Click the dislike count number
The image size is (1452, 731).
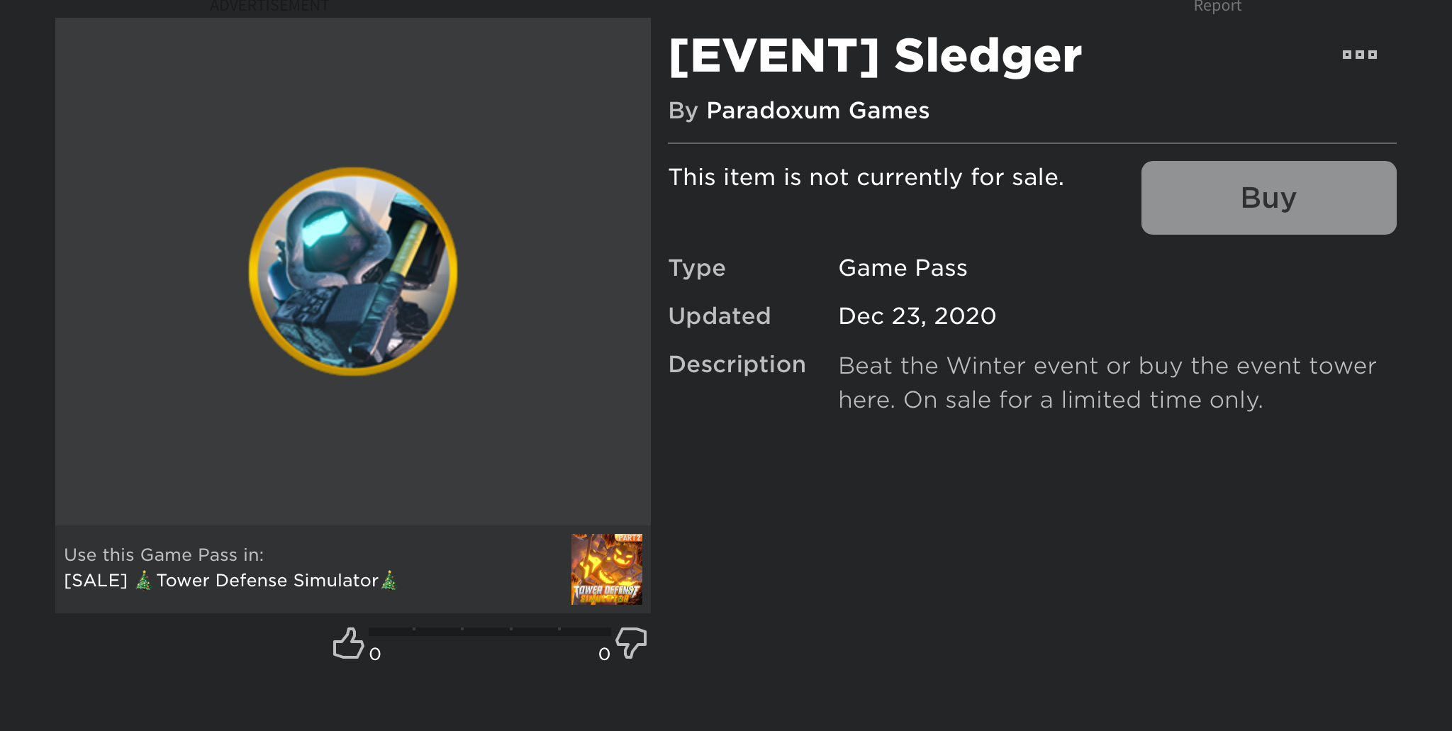point(604,654)
